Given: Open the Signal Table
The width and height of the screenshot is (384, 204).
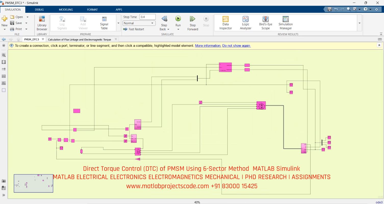Looking at the screenshot, I should pos(104,23).
